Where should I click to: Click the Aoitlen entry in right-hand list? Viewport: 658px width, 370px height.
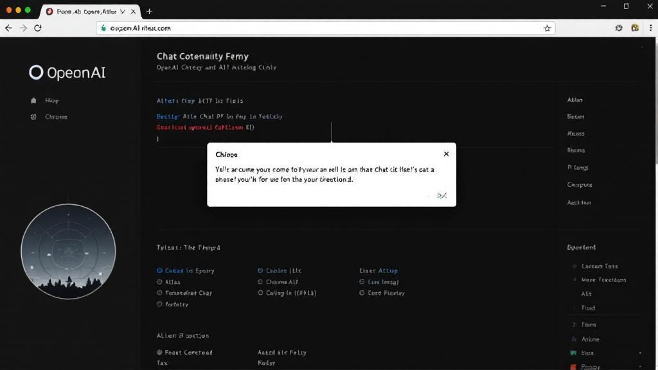(x=579, y=202)
